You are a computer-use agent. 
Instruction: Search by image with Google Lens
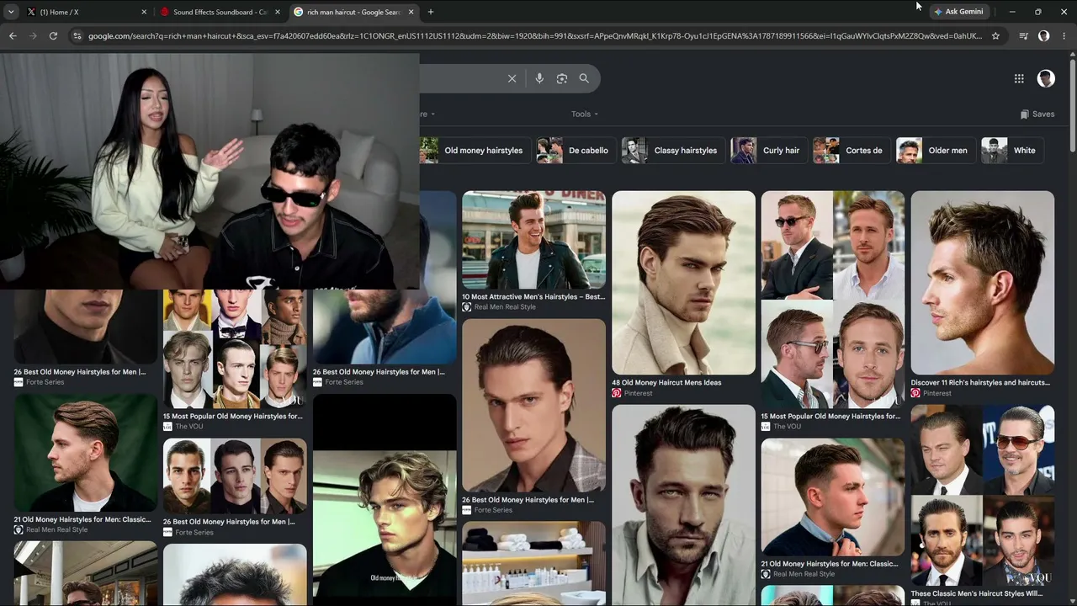(562, 78)
